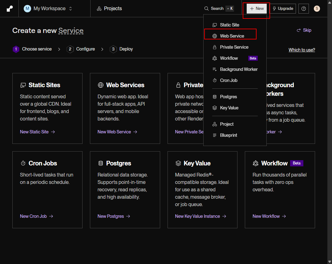
Task: Click the Static Site icon in menu
Action: click(x=214, y=25)
